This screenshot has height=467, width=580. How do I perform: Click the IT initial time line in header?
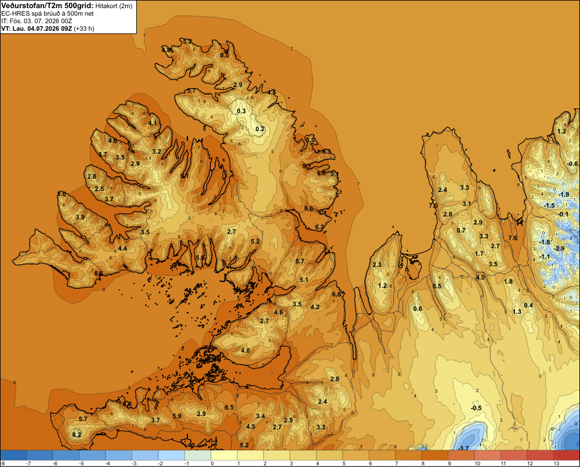[37, 21]
